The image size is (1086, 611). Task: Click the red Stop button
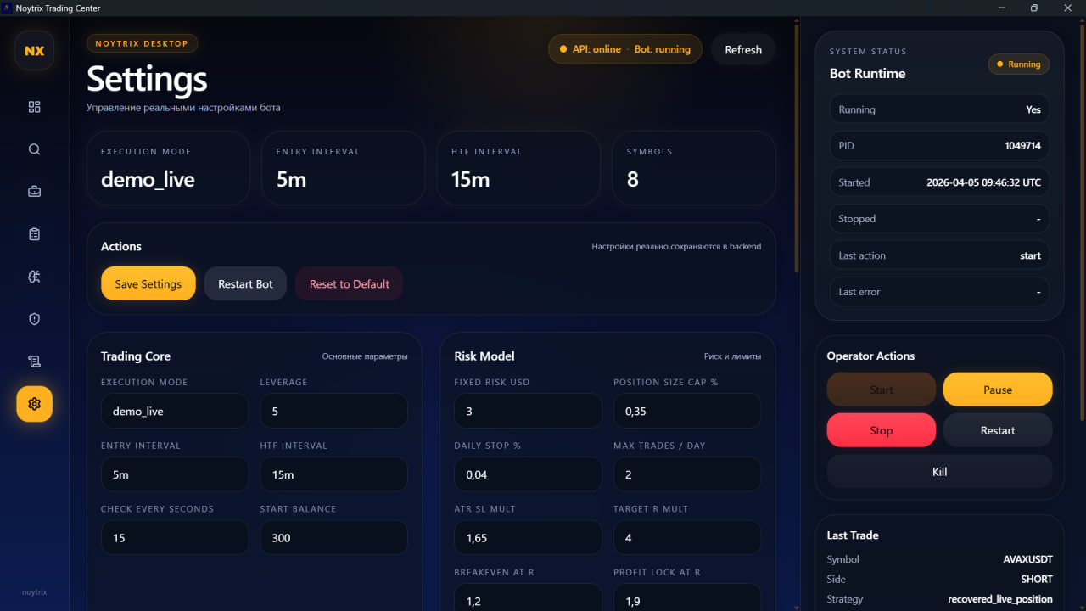pos(881,430)
